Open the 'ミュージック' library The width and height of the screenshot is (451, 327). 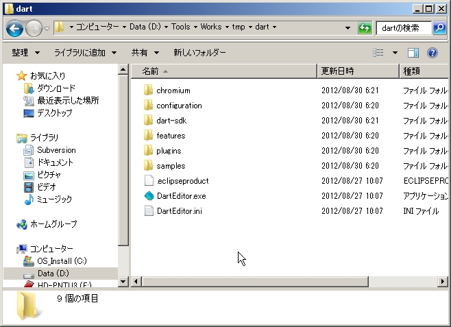[48, 199]
